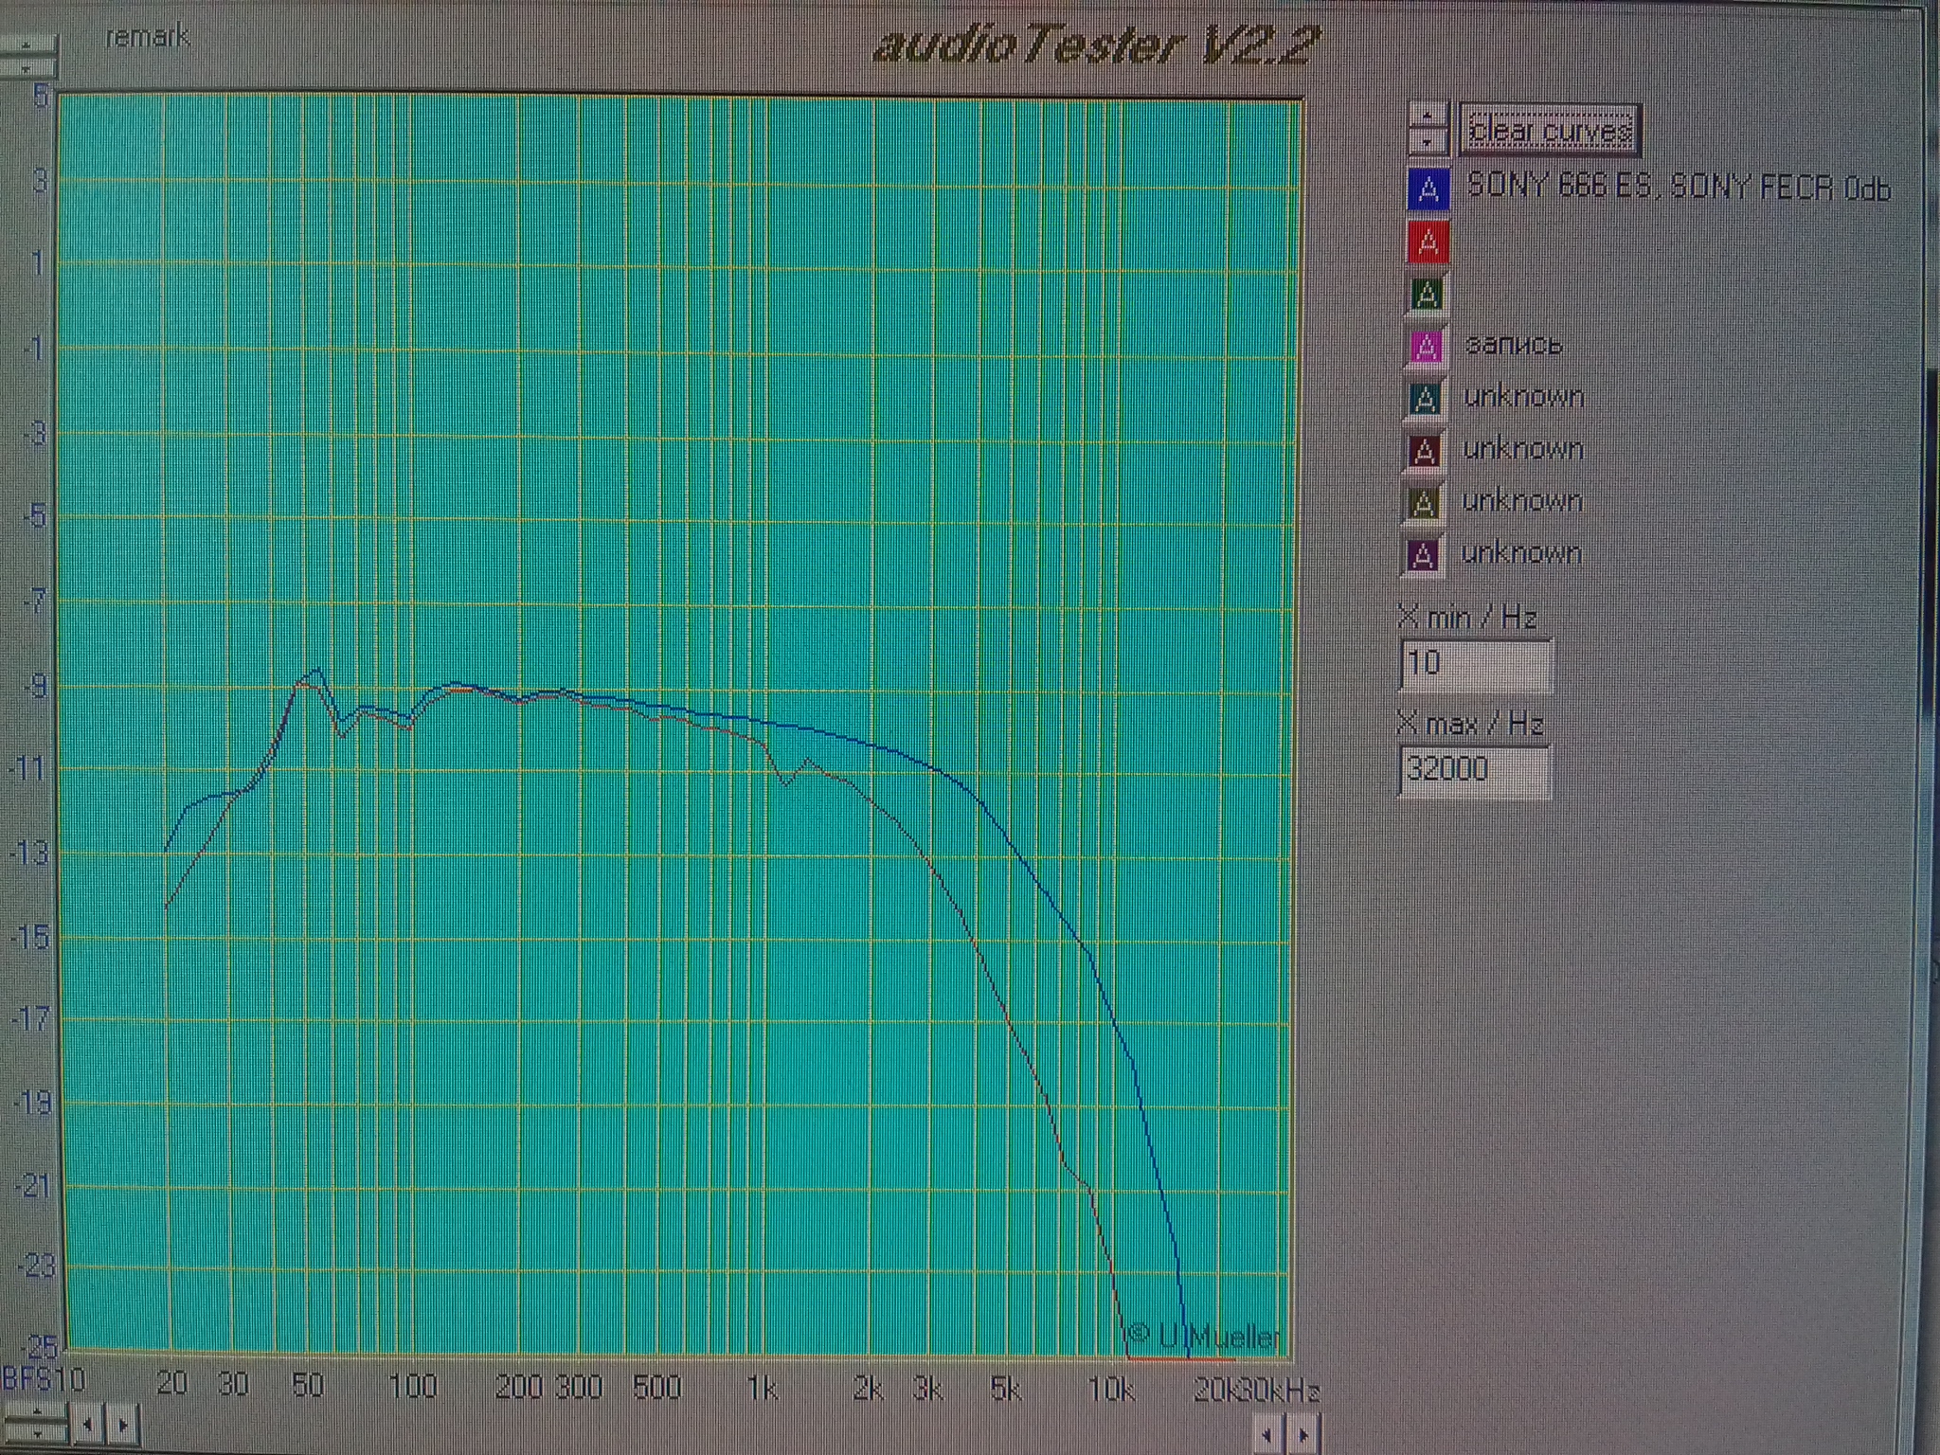The width and height of the screenshot is (1940, 1455).
Task: Toggle the blue curve A slot
Action: (1428, 189)
